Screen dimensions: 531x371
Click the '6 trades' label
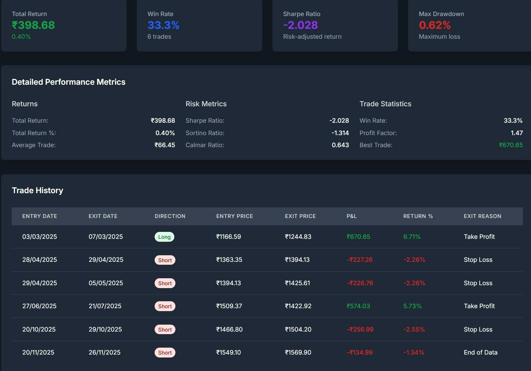point(159,37)
